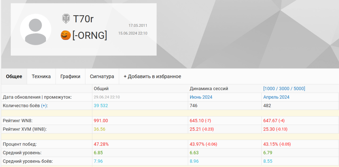Open the Общее tab
Viewport: 339px width, 167px height.
(x=14, y=76)
